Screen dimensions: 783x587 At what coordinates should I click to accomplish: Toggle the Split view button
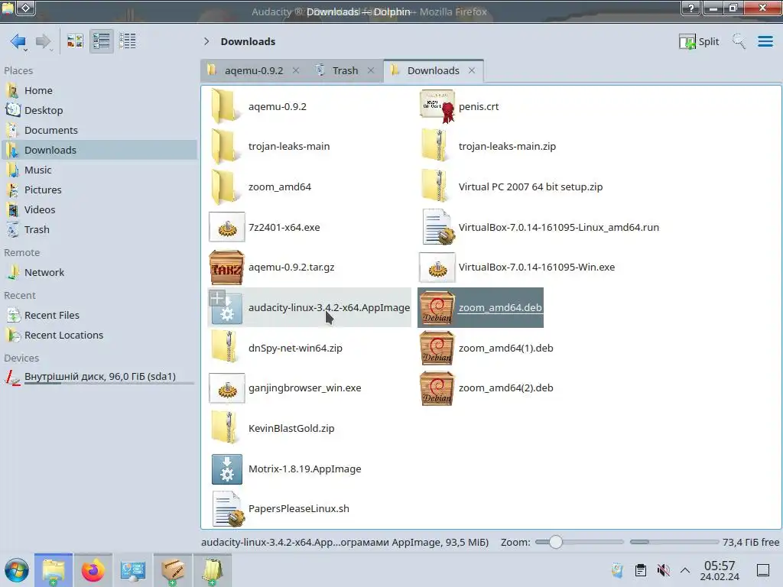coord(699,41)
